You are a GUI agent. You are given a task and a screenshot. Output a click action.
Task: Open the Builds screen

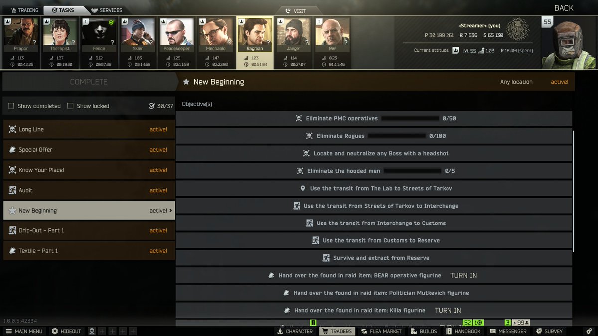(x=424, y=331)
